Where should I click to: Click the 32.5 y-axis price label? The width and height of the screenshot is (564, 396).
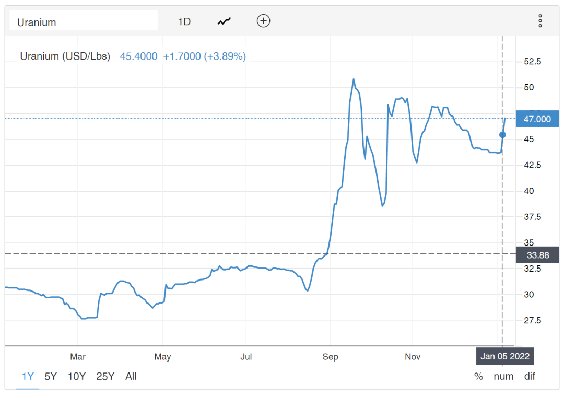pos(532,269)
